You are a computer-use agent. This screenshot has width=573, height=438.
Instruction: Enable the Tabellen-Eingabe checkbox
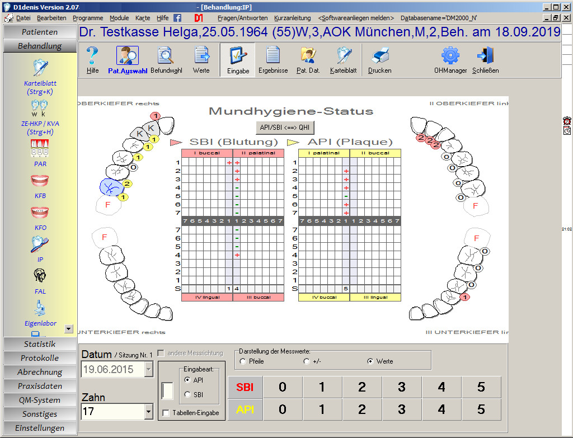[x=166, y=413]
